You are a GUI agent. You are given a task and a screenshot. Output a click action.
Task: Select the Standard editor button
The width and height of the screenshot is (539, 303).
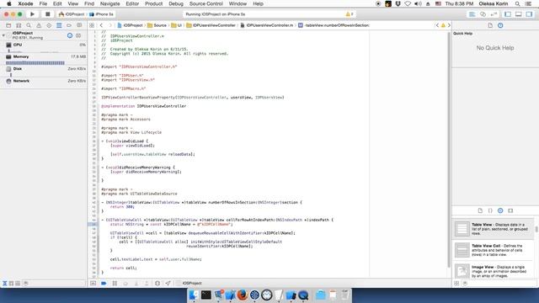pos(472,14)
